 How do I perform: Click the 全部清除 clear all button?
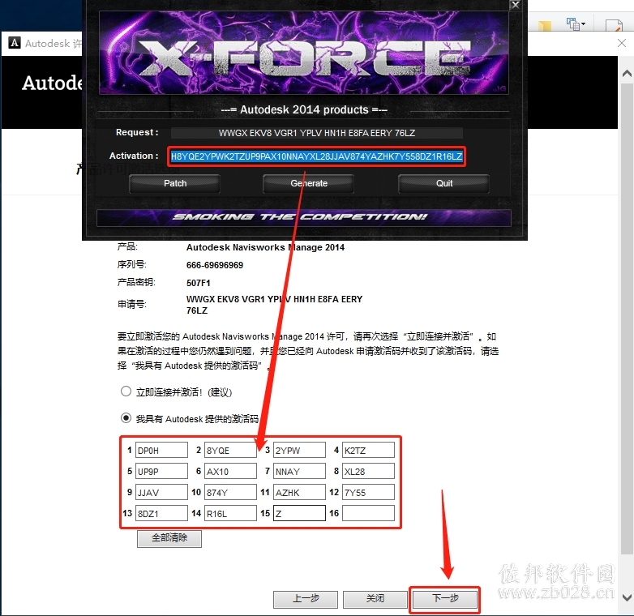point(169,538)
